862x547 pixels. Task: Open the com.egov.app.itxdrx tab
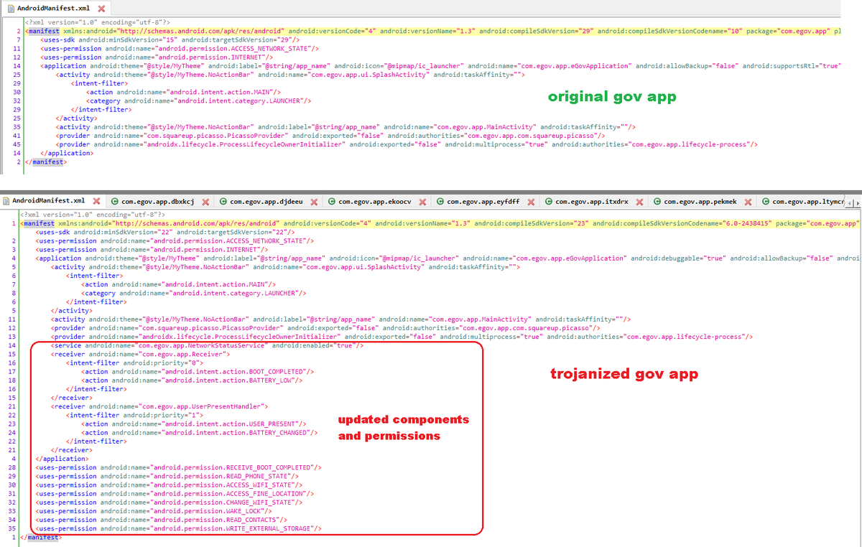(x=592, y=202)
